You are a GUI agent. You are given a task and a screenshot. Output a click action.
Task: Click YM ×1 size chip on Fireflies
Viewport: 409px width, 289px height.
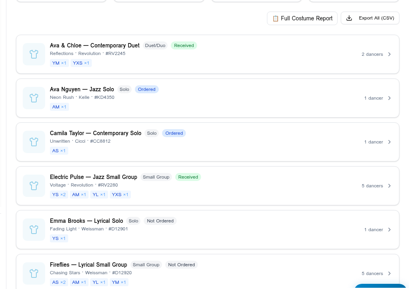119,282
